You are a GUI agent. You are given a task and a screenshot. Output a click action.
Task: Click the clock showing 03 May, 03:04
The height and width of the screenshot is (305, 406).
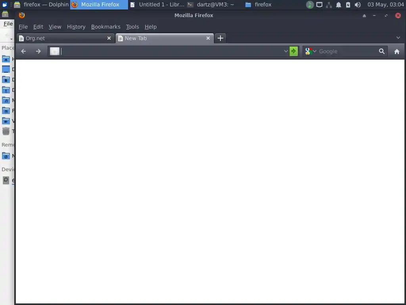pos(385,4)
